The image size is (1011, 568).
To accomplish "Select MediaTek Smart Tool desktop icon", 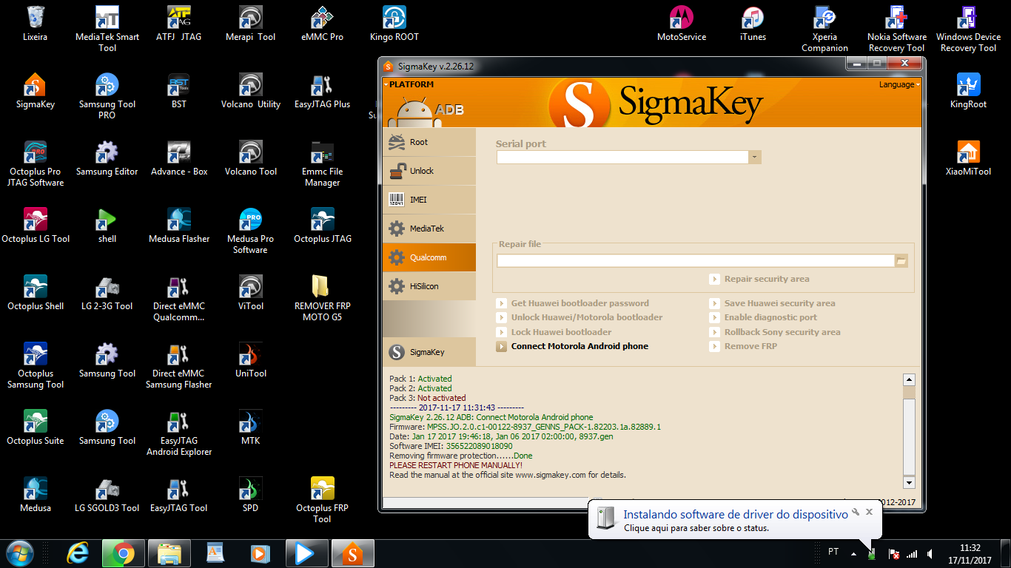I will click(x=107, y=28).
